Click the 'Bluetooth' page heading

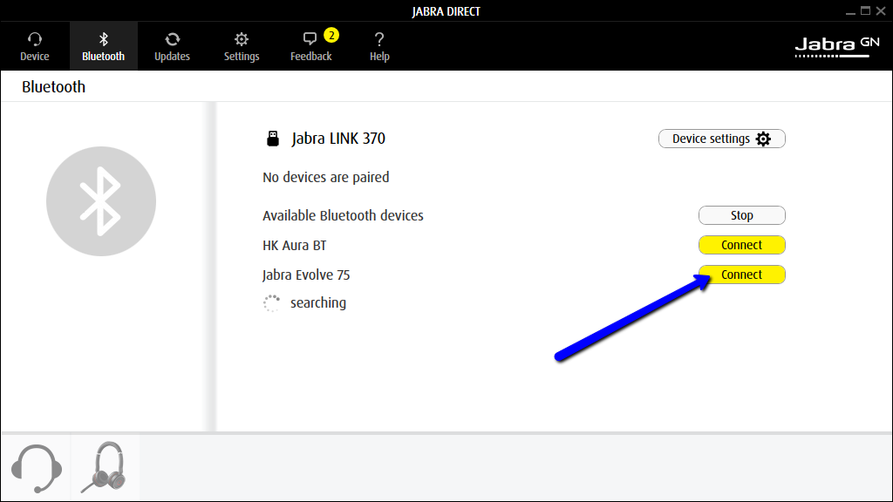click(53, 86)
